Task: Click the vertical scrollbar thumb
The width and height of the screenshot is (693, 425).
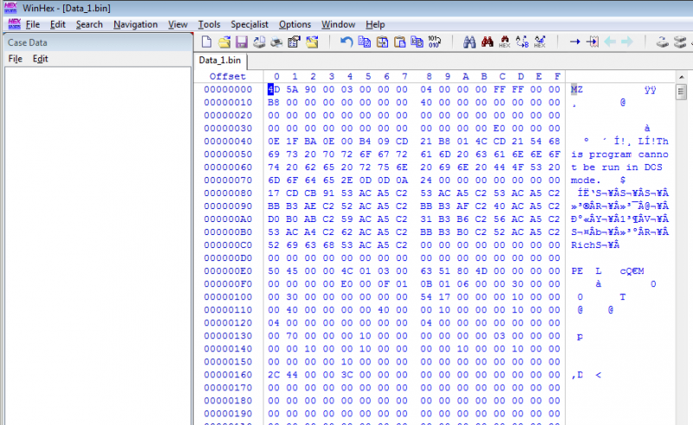Action: click(681, 92)
